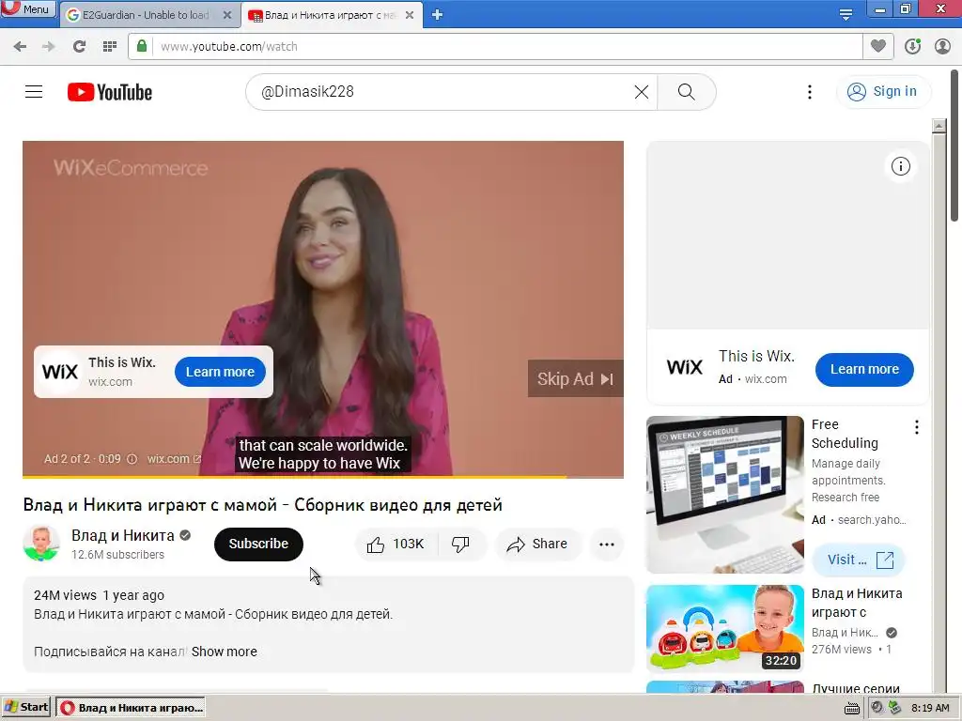Click the system clock showing 8:19 AM

tap(930, 708)
